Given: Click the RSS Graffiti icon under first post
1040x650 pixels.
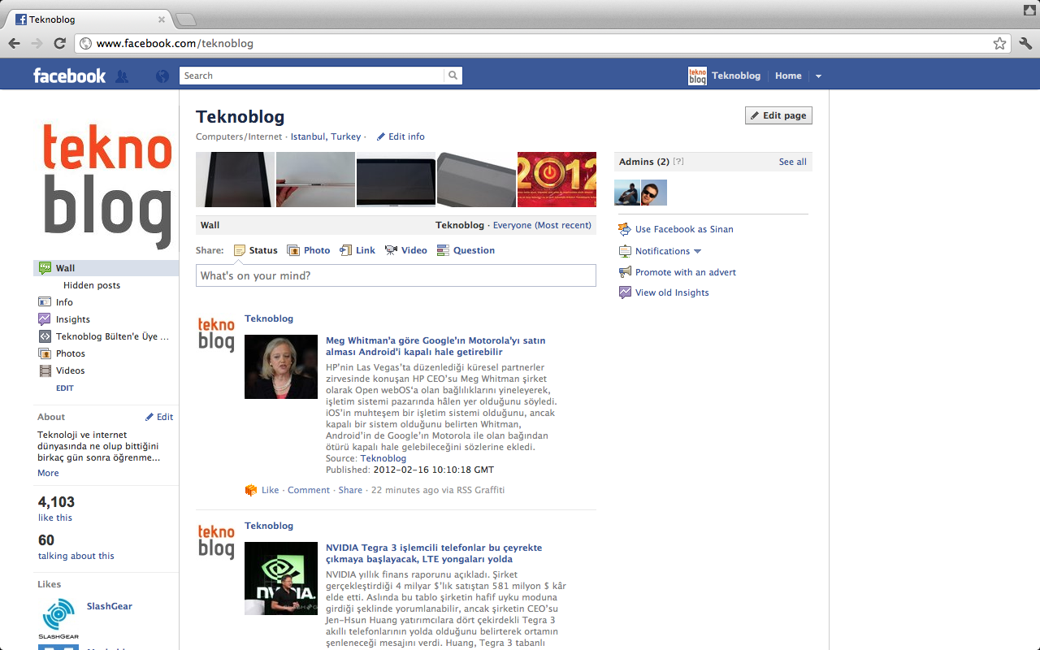Looking at the screenshot, I should click(250, 490).
